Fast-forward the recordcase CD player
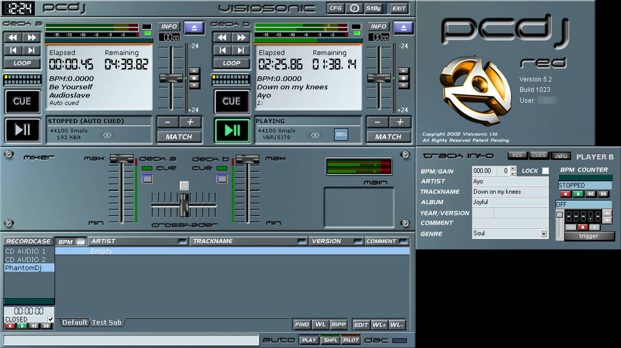 pyautogui.click(x=46, y=326)
